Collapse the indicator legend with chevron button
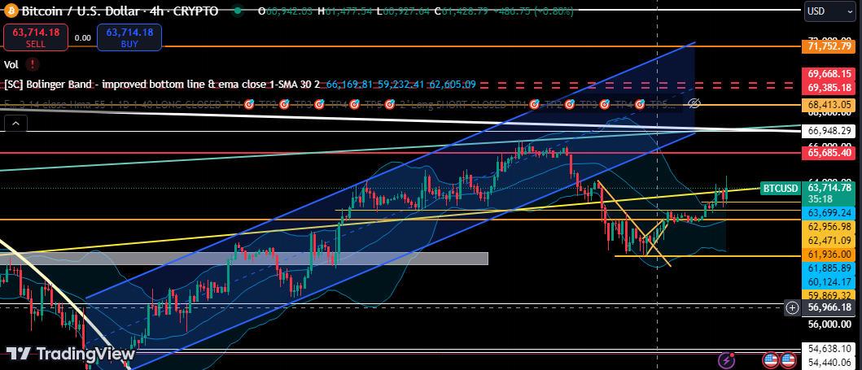The height and width of the screenshot is (370, 862). point(15,124)
